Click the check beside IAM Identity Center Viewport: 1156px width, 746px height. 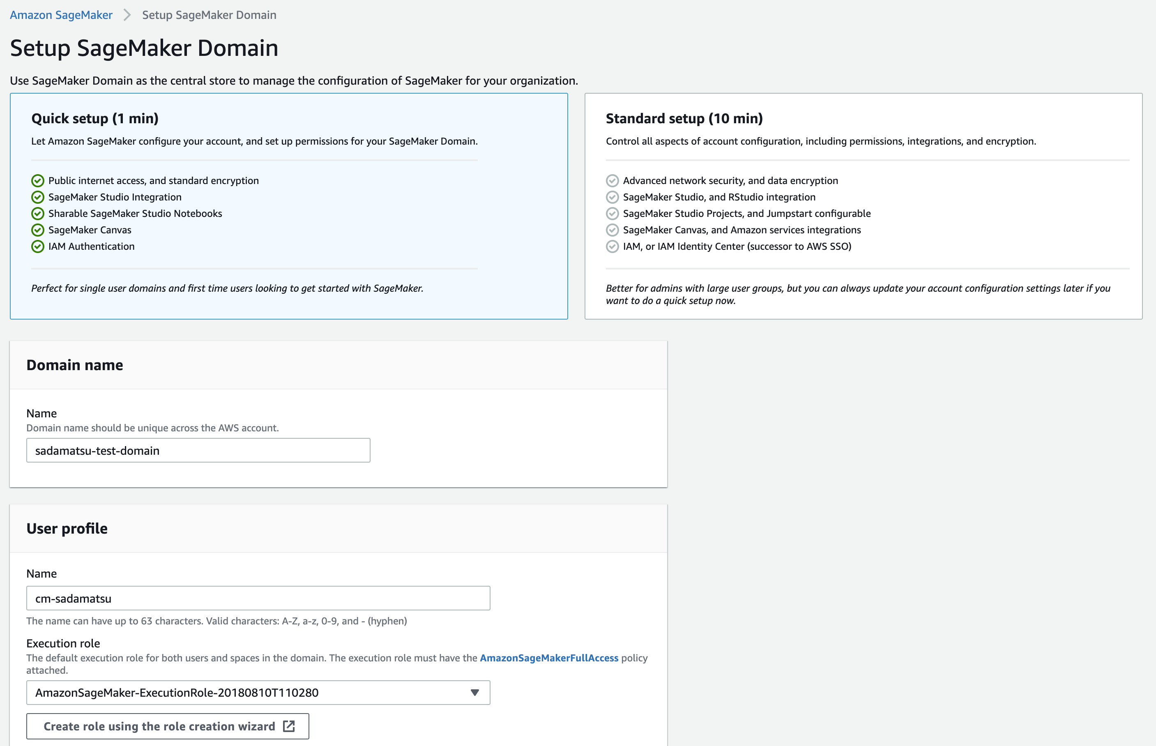click(612, 246)
